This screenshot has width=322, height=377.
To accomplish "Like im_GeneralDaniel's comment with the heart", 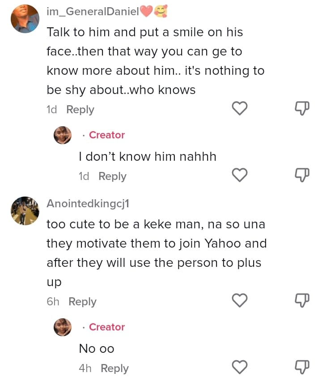I will pyautogui.click(x=240, y=108).
